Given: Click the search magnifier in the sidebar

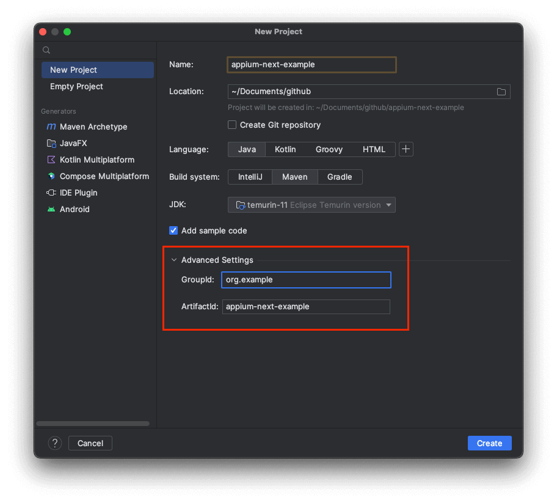Looking at the screenshot, I should click(x=46, y=50).
